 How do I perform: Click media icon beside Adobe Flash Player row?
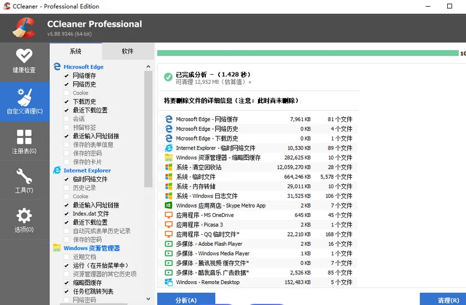tap(169, 244)
